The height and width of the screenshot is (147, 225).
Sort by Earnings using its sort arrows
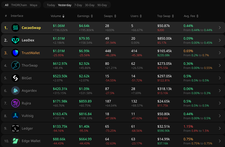pyautogui.click(x=92, y=16)
